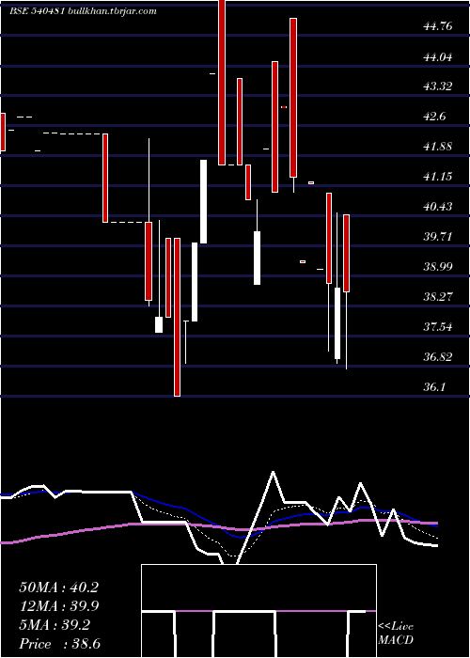Viewport: 470px width, 658px height.
Task: Click the 37.54 price axis label
Action: pos(438,327)
